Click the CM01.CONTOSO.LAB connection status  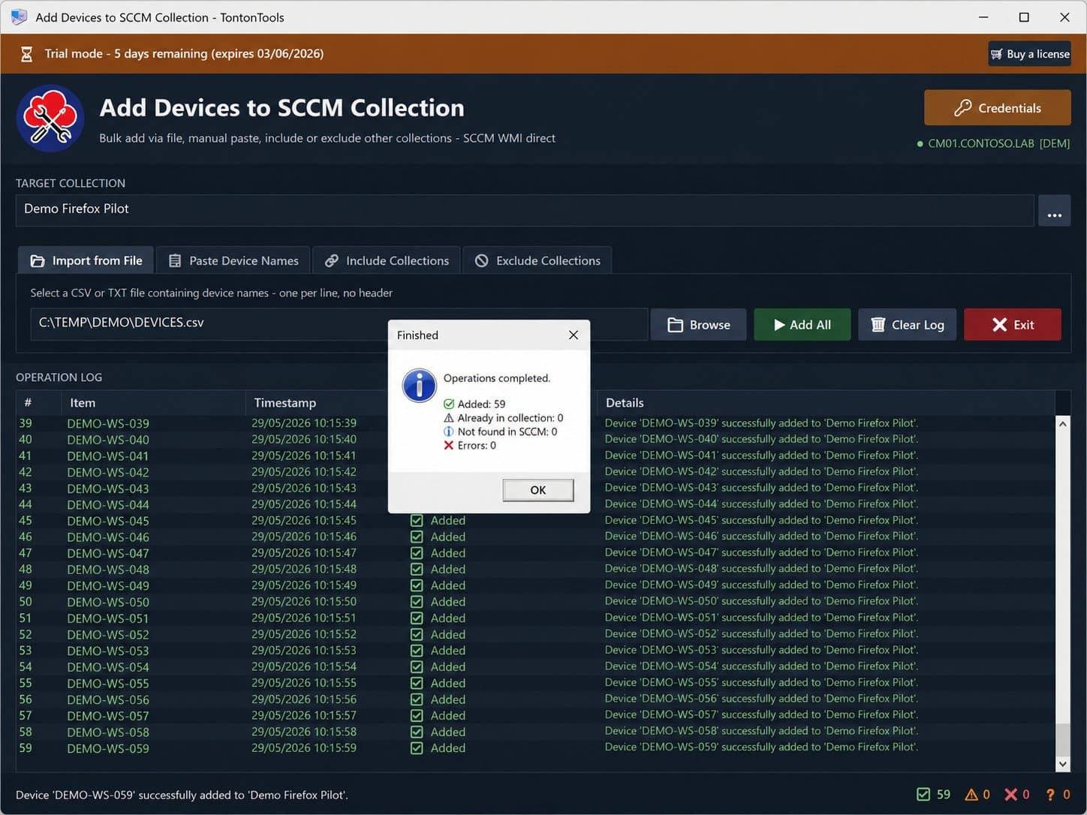point(993,143)
